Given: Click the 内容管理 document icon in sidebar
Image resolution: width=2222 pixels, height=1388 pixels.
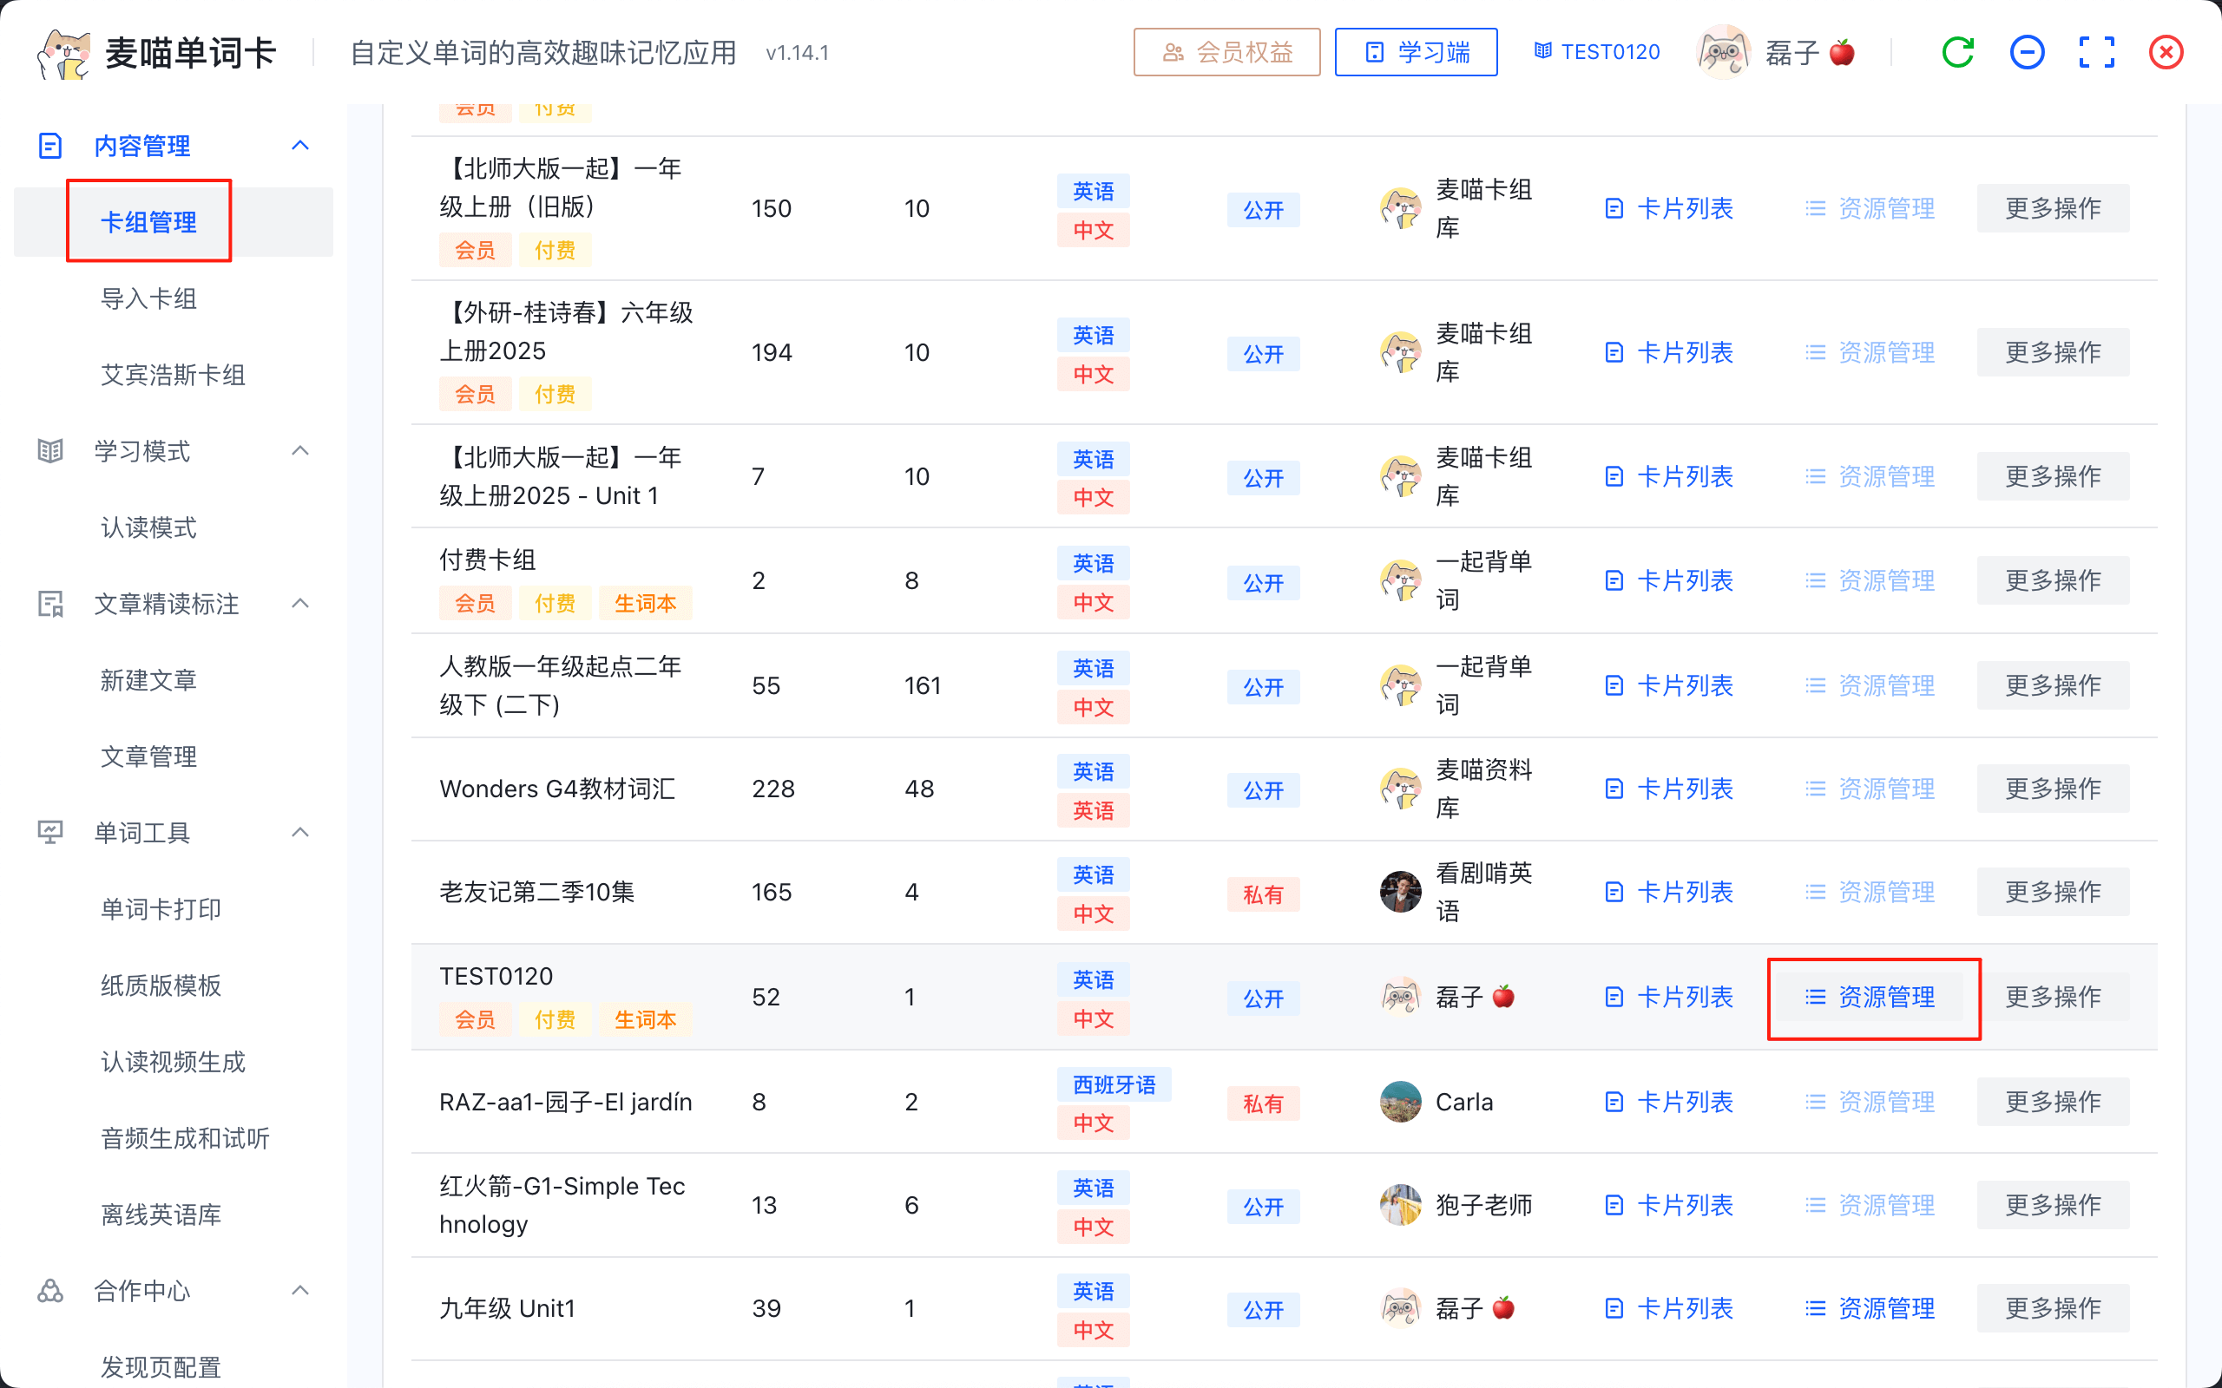Looking at the screenshot, I should (49, 145).
